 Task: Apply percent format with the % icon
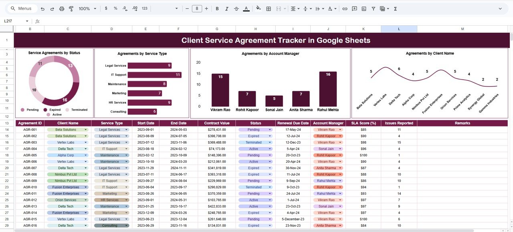(115, 8)
